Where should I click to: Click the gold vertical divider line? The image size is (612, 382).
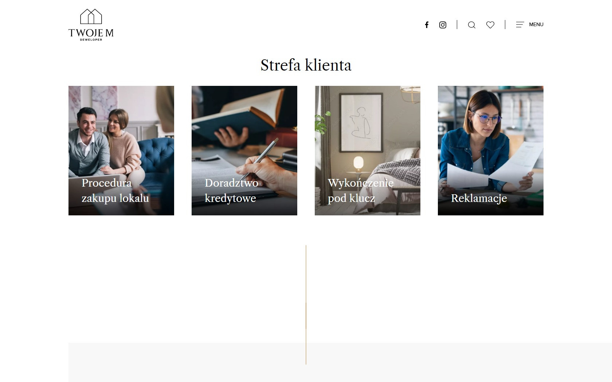point(306,291)
